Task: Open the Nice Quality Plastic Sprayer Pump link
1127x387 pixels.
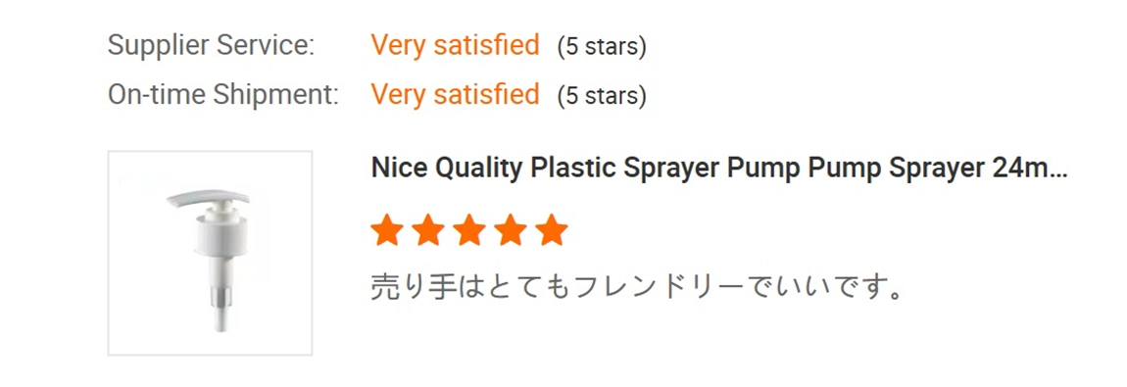Action: [719, 168]
